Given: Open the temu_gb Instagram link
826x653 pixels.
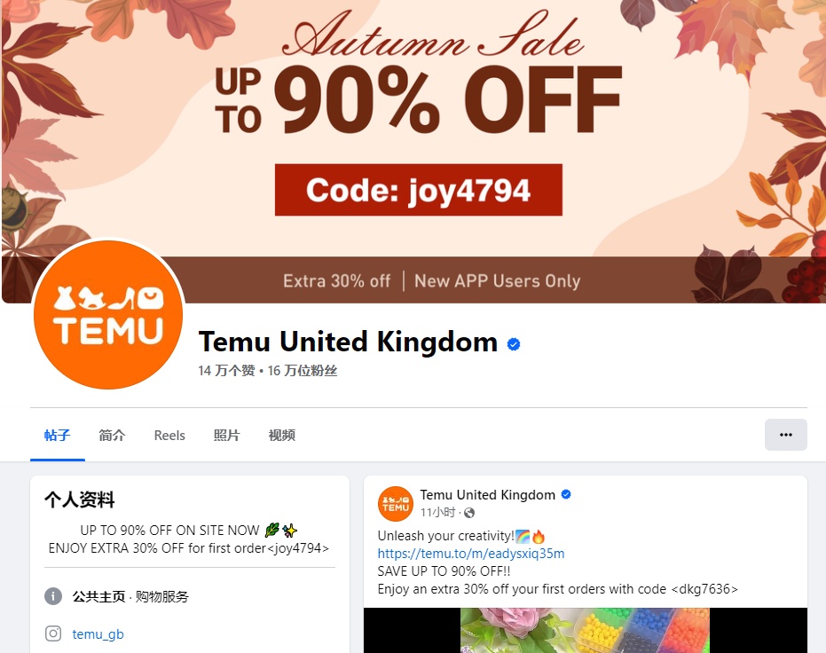Looking at the screenshot, I should click(x=98, y=634).
